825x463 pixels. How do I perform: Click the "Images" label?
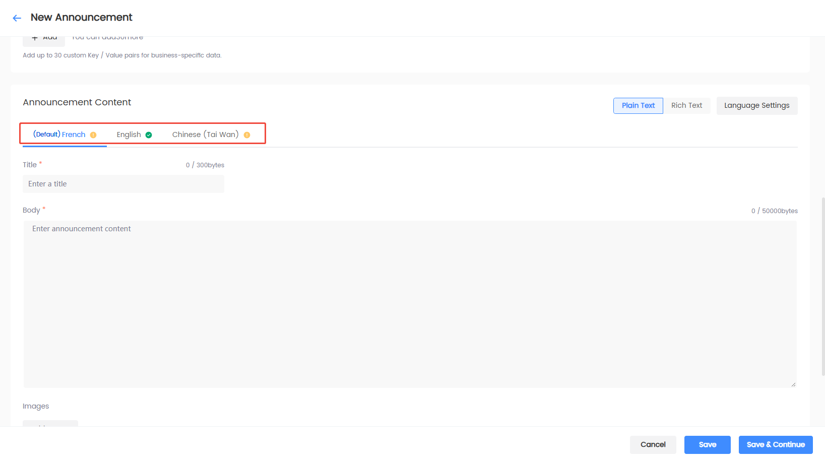[x=36, y=406]
